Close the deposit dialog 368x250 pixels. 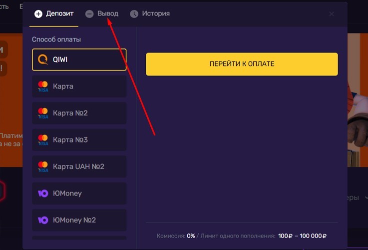[332, 14]
